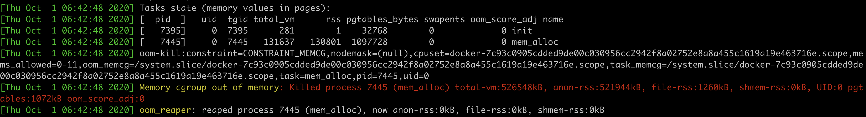This screenshot has height=117, width=866.
Task: Click the yellow oom_reaper label
Action: click(x=165, y=110)
